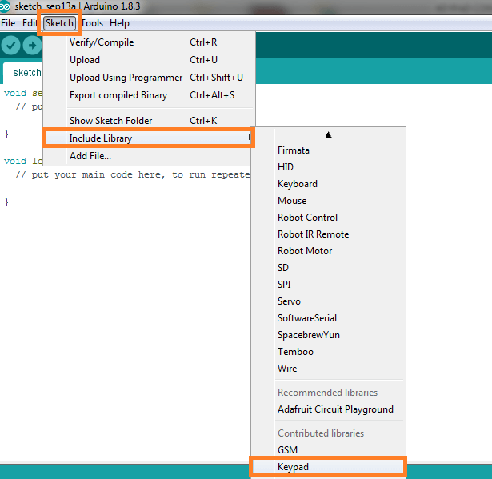This screenshot has height=479, width=492.
Task: Include the SpacebrewYun library
Action: [x=328, y=335]
